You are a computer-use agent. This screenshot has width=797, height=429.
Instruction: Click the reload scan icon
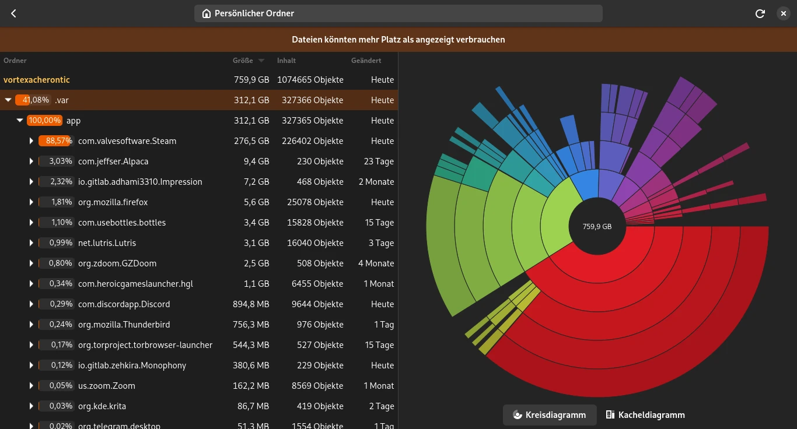click(x=760, y=13)
